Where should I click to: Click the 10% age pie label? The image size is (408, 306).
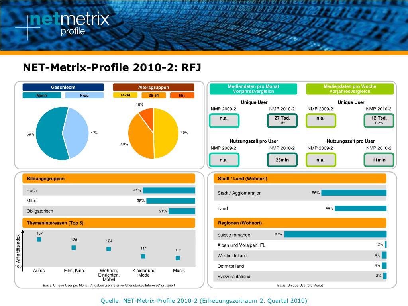140,104
